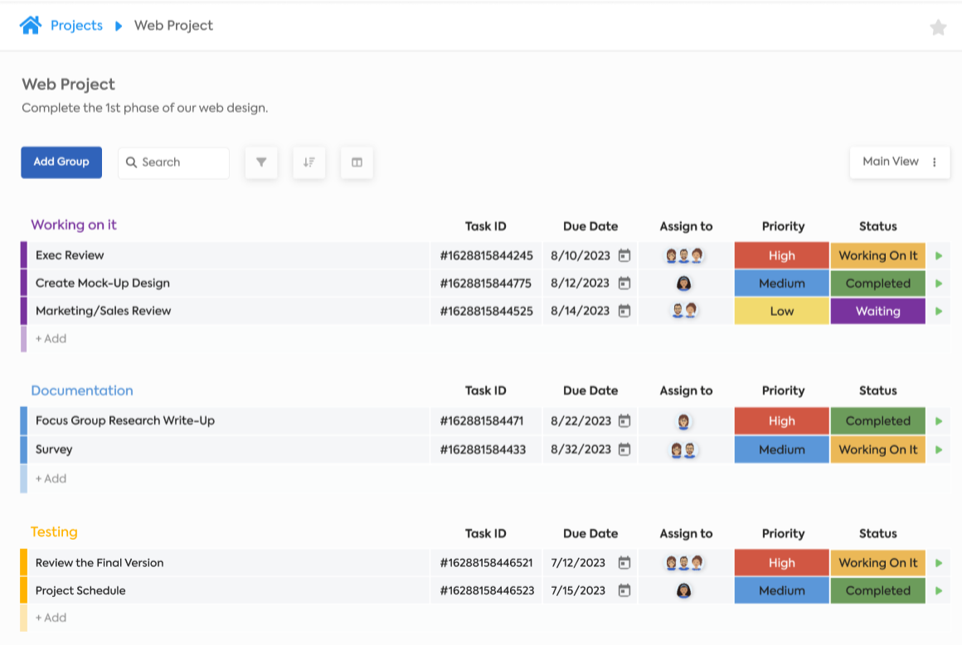Select due date 7/12/2023

pyautogui.click(x=578, y=563)
